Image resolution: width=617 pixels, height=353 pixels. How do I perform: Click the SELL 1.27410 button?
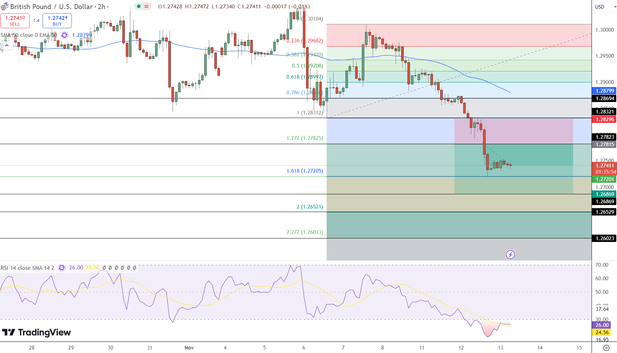point(15,21)
